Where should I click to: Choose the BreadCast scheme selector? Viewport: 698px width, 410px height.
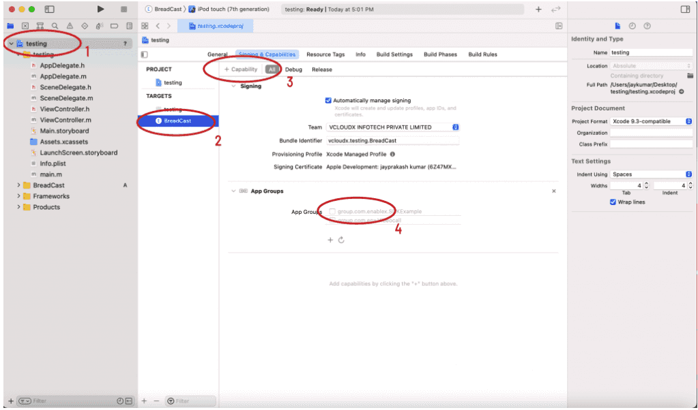tap(164, 9)
